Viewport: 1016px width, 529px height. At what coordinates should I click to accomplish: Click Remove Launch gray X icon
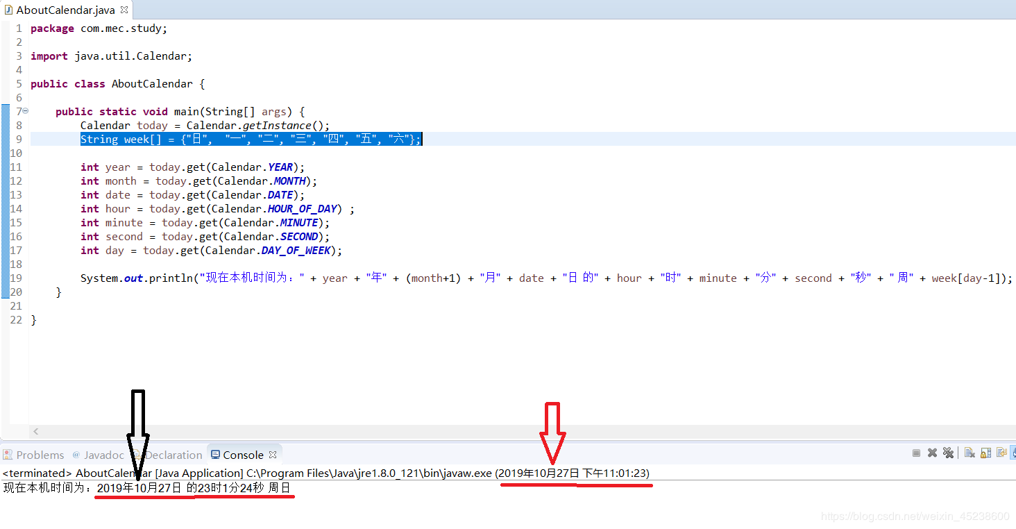[x=932, y=453]
